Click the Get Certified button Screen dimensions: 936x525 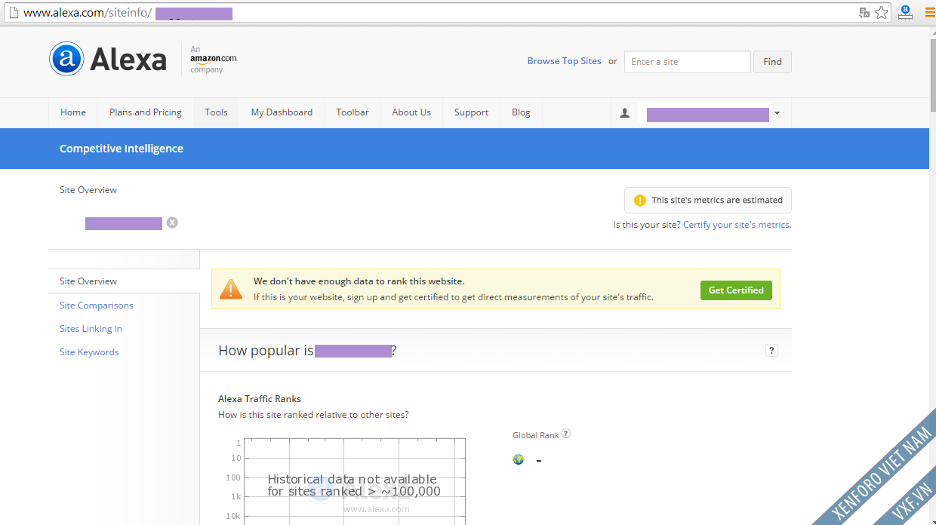pos(736,290)
